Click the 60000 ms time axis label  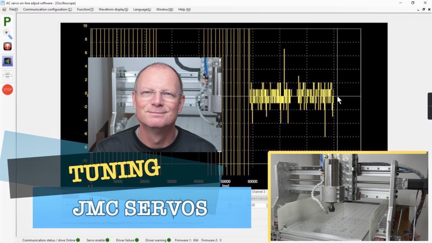click(252, 182)
